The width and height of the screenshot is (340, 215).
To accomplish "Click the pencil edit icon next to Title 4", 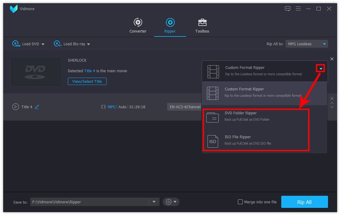I will point(37,107).
